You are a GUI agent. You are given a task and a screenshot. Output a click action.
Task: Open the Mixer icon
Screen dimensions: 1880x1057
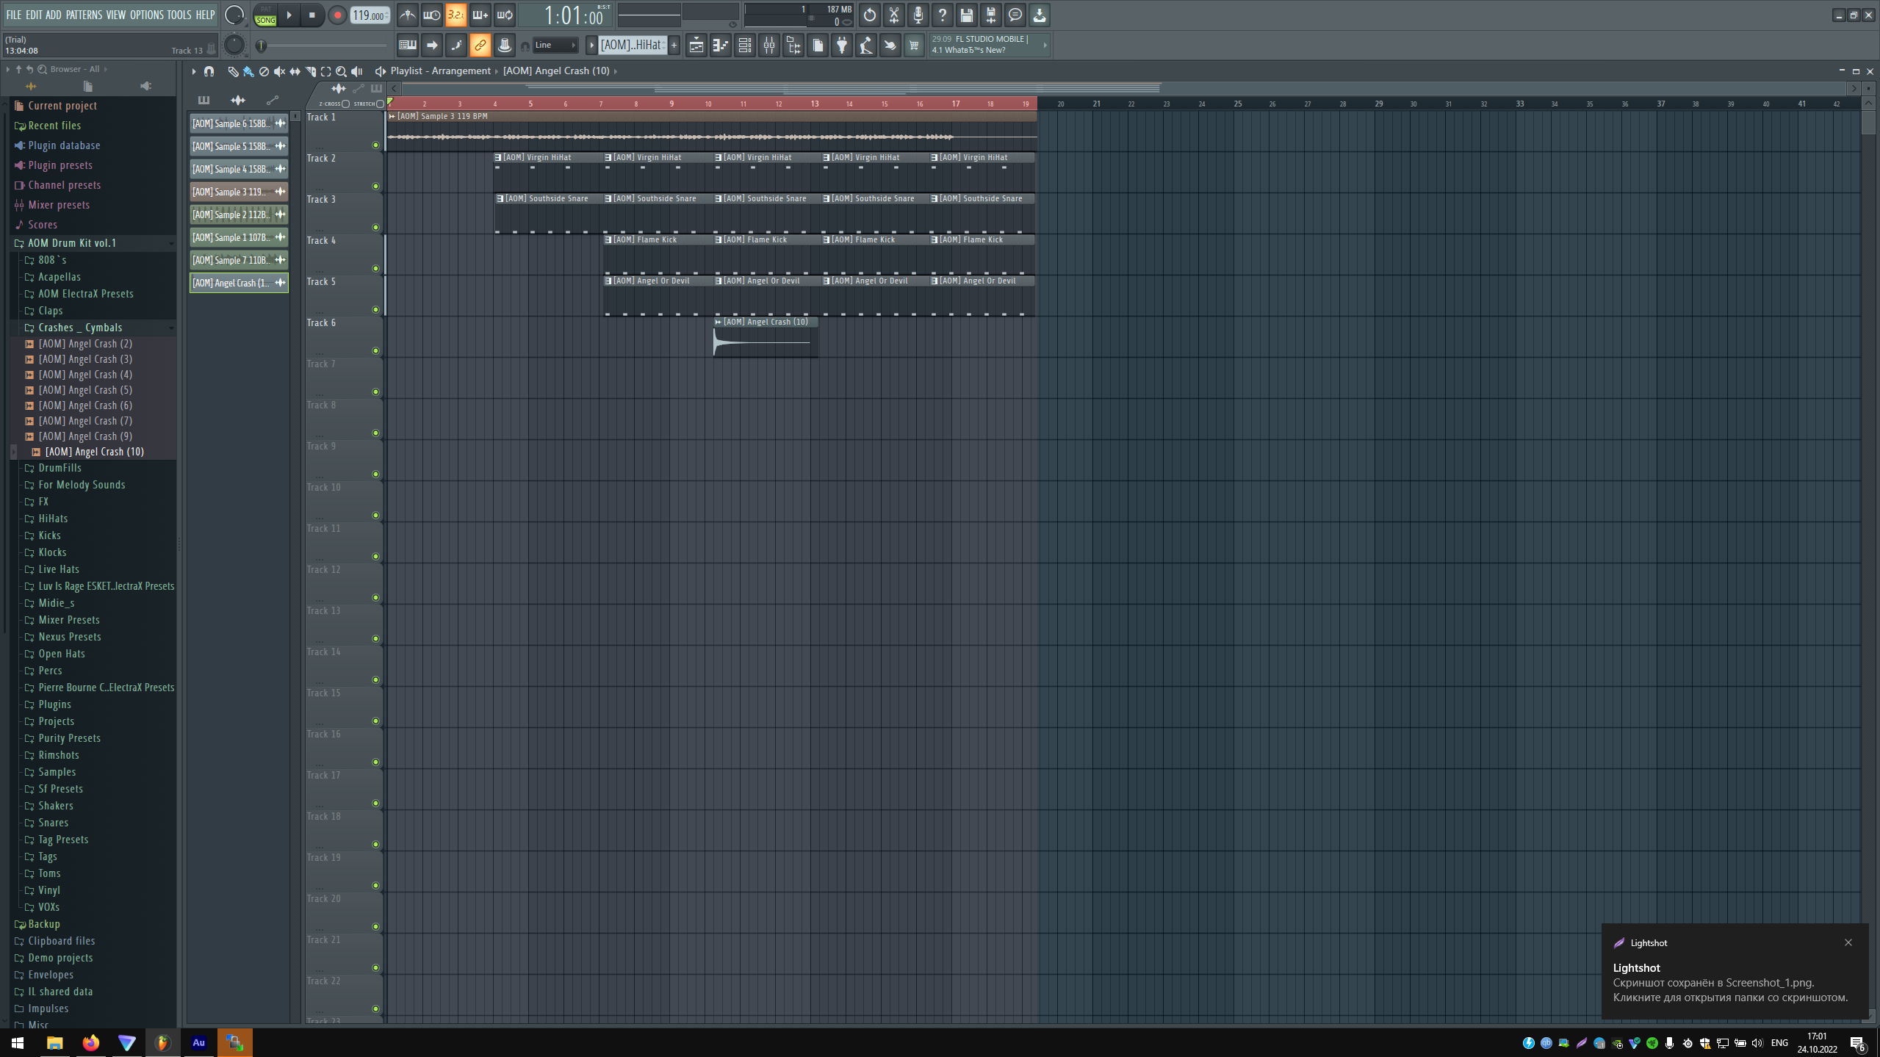(x=769, y=46)
